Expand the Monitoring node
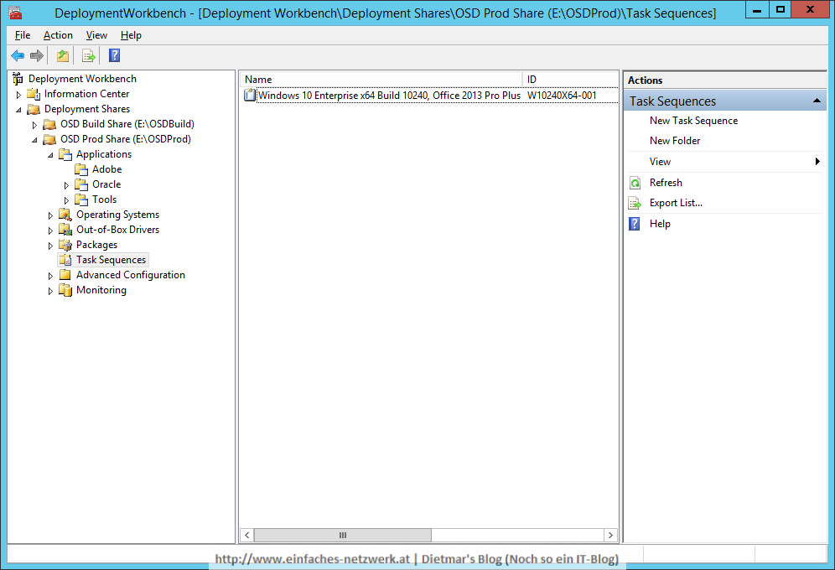 (x=50, y=291)
